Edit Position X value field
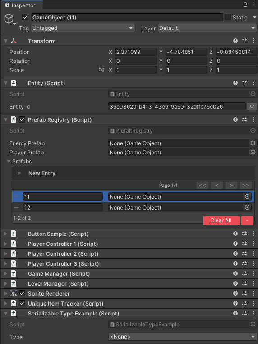Image resolution: width=258 pixels, height=344 pixels. pos(136,52)
